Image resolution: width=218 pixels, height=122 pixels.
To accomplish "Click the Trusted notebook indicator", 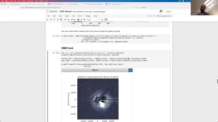I will (149, 16).
